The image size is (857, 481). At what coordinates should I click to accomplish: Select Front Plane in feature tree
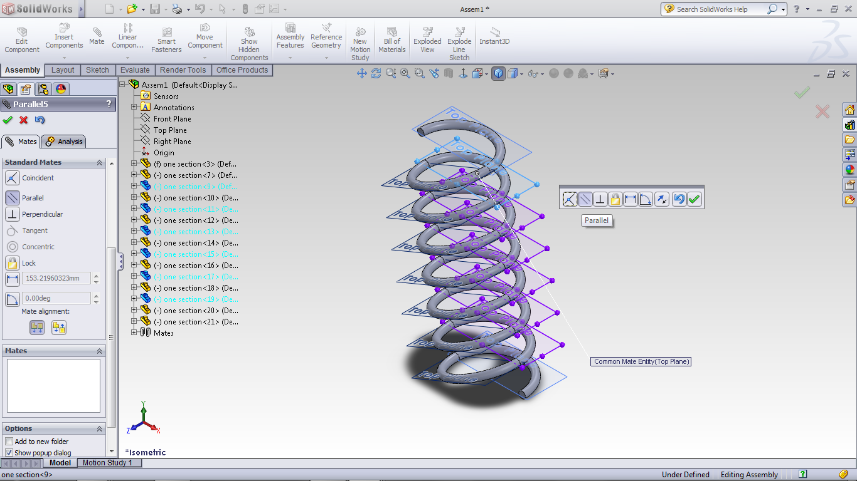pos(172,119)
